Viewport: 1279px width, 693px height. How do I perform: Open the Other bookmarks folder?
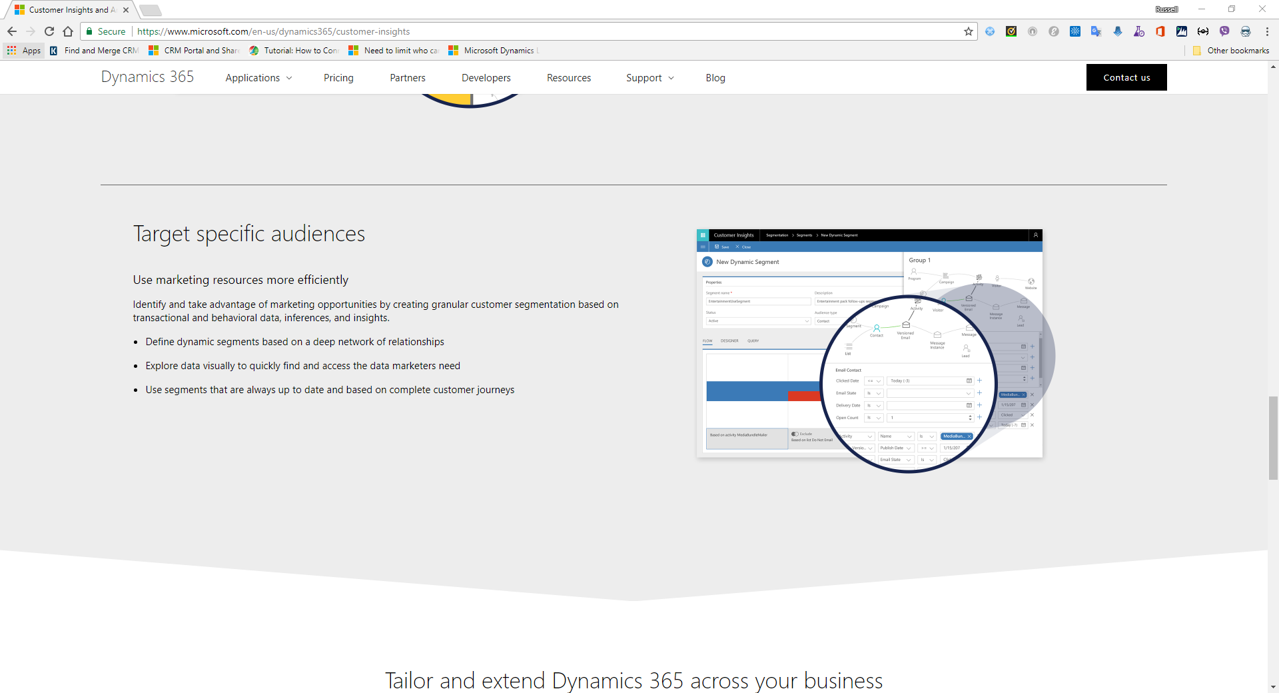tap(1231, 51)
